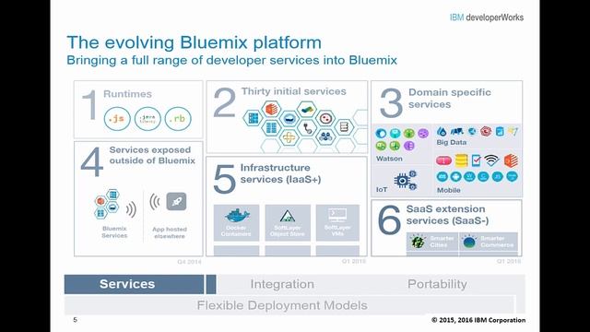Viewport: 590px width, 332px height.
Task: Click the yellow database cylinder Mobile icon
Action: (x=461, y=160)
